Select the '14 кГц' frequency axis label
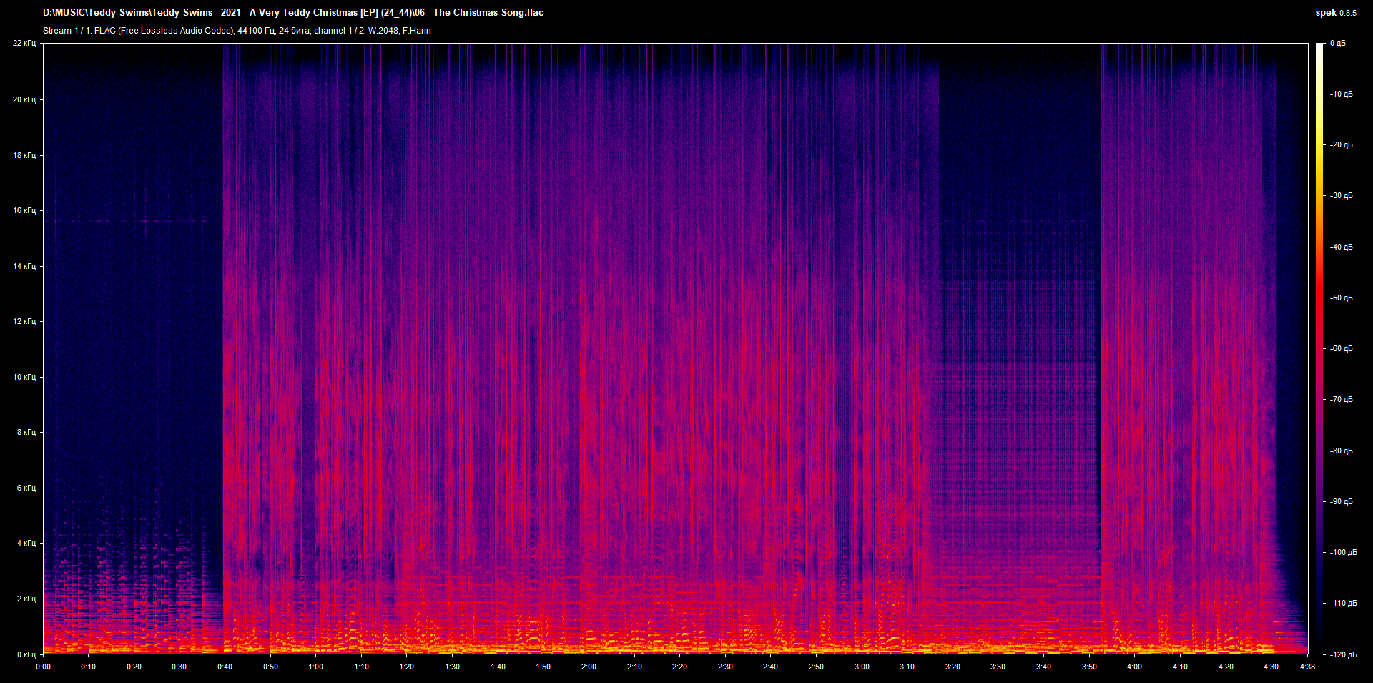This screenshot has width=1373, height=683. pos(24,266)
